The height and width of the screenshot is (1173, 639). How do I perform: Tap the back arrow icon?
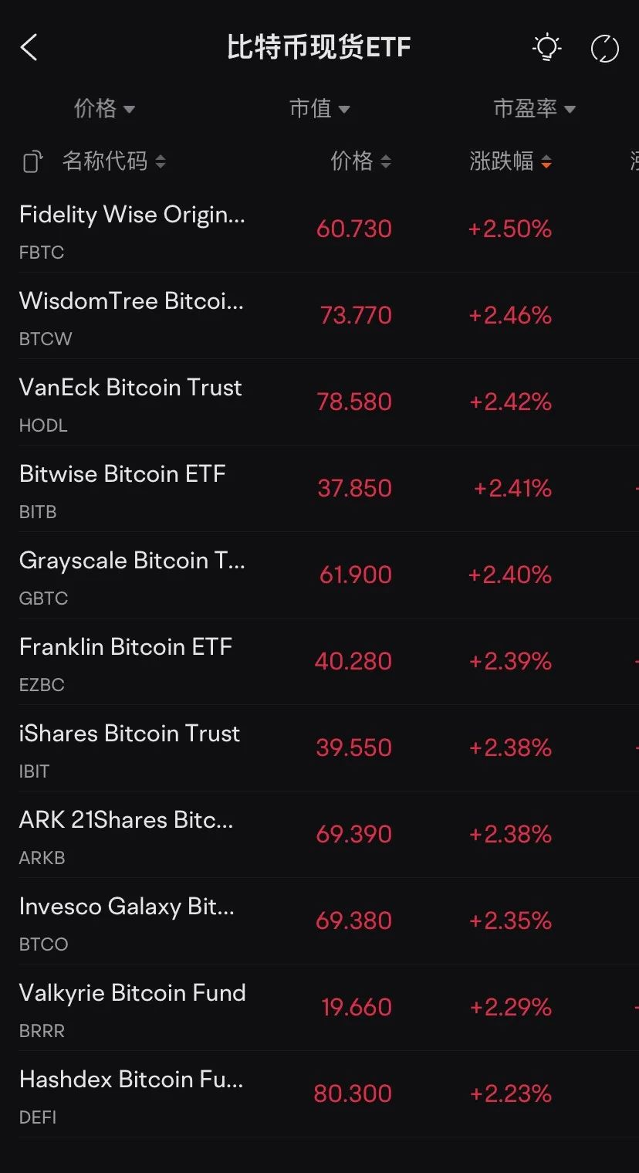[x=29, y=48]
